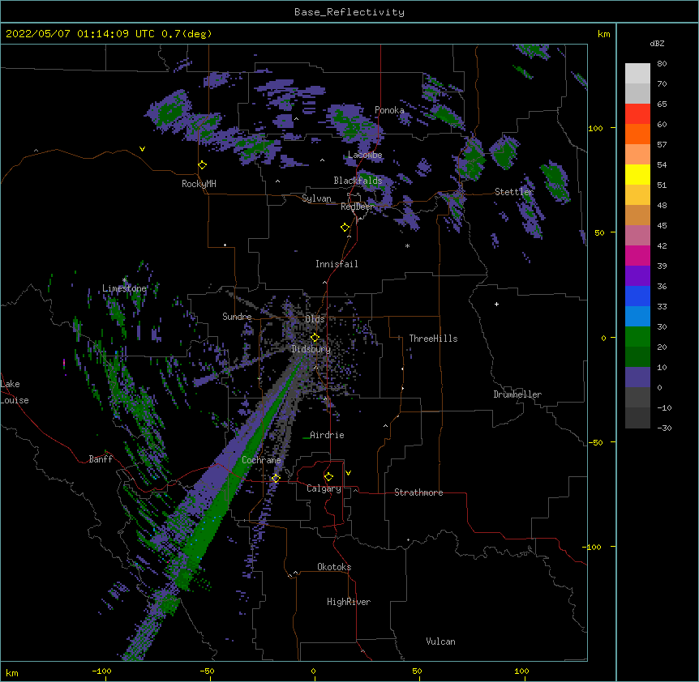Click the Okotoks label
The width and height of the screenshot is (699, 682).
pos(334,567)
